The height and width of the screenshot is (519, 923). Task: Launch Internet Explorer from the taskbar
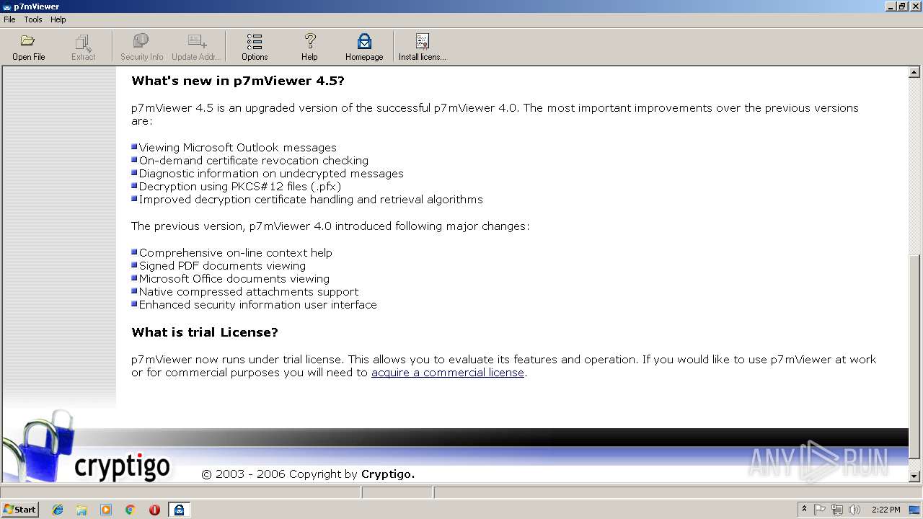(58, 510)
